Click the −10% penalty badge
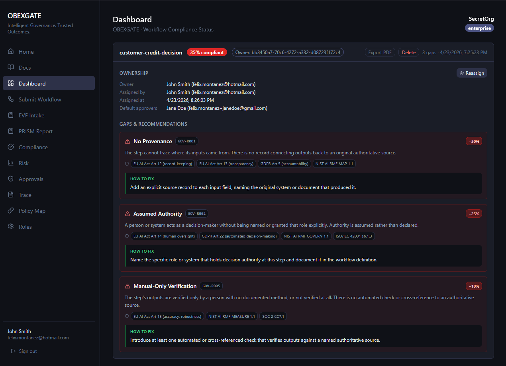The height and width of the screenshot is (366, 506). click(x=474, y=286)
